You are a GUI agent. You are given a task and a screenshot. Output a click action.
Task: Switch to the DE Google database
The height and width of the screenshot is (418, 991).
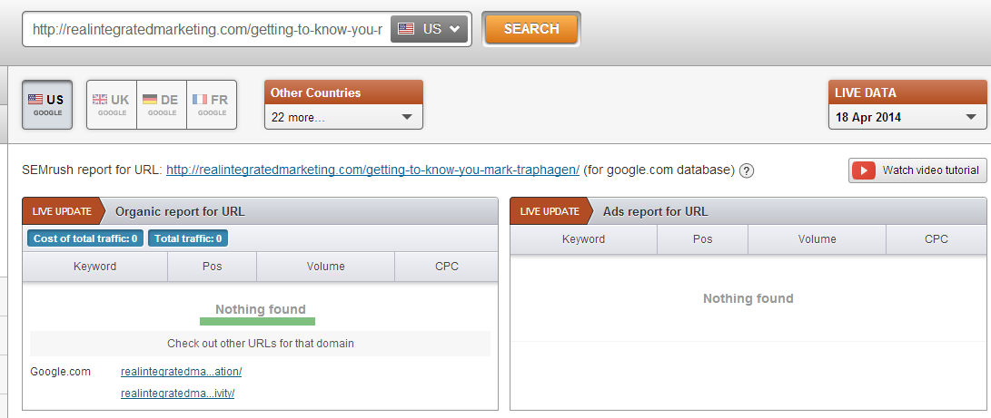(x=162, y=105)
